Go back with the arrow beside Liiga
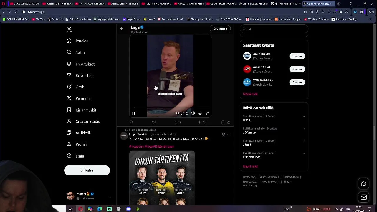The height and width of the screenshot is (212, 377). coord(122,29)
